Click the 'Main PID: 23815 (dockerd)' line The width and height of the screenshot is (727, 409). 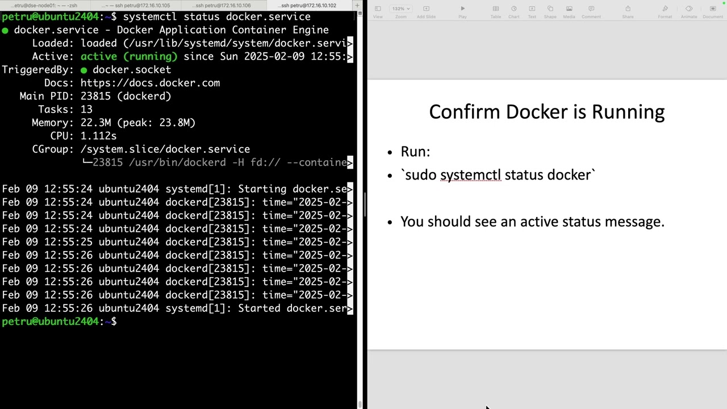(95, 96)
